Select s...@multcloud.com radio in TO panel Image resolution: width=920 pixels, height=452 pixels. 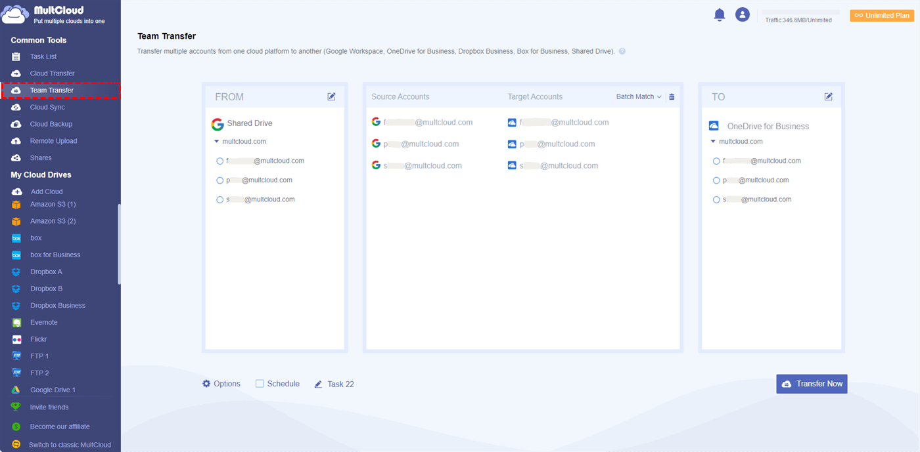pyautogui.click(x=716, y=199)
